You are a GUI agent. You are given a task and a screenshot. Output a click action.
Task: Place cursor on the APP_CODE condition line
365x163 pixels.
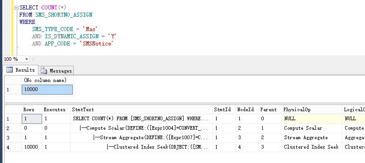pos(72,44)
